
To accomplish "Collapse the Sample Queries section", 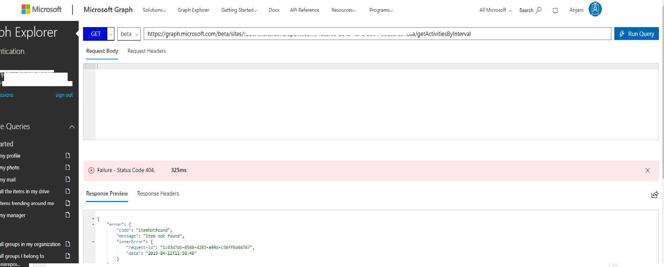I will coord(72,127).
